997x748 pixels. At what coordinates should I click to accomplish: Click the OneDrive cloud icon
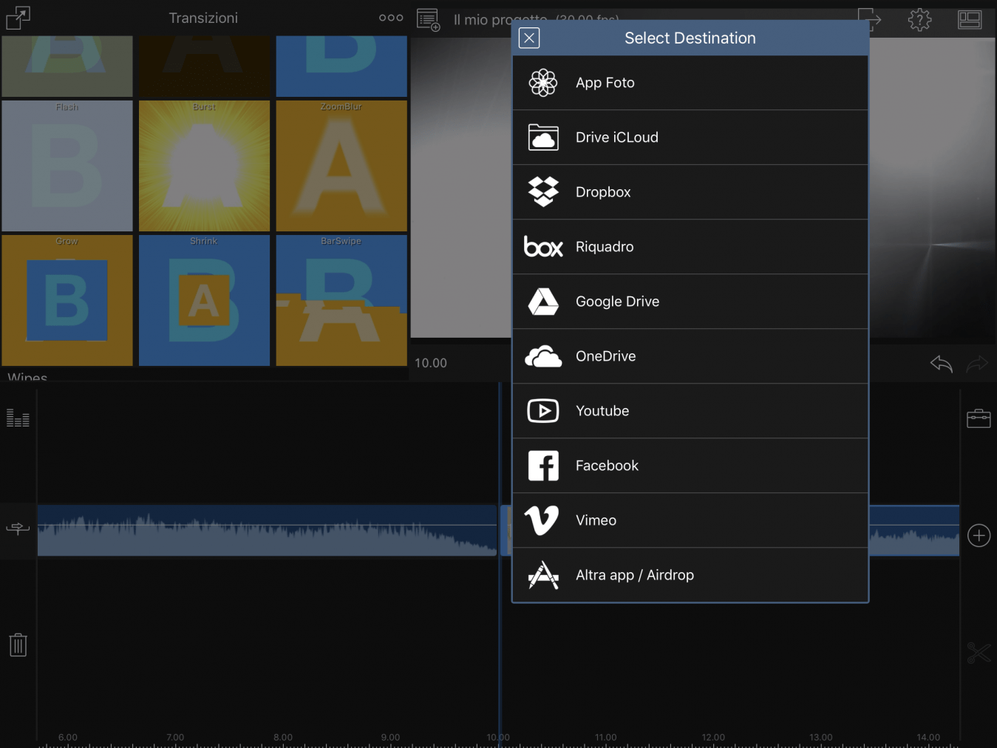point(543,356)
